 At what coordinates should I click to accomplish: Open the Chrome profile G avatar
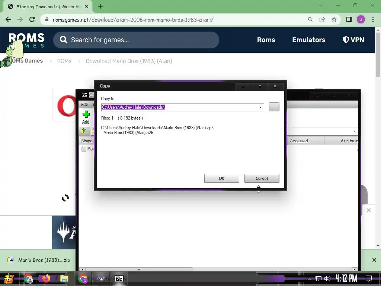click(x=361, y=19)
